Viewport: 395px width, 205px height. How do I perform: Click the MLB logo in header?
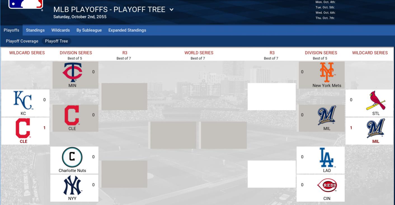pos(25,4)
